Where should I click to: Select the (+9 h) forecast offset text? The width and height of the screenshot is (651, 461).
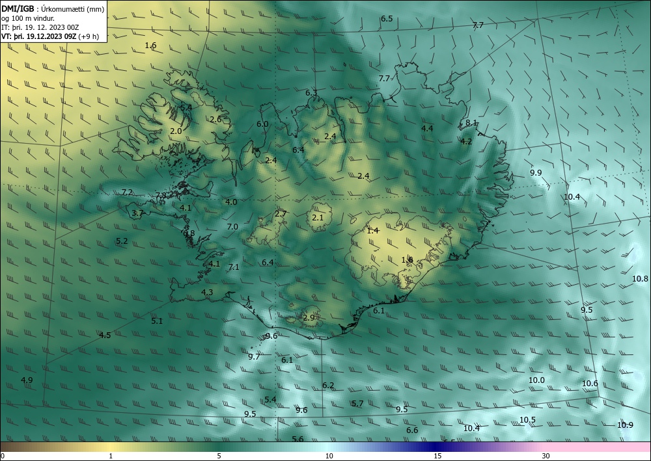click(x=89, y=36)
